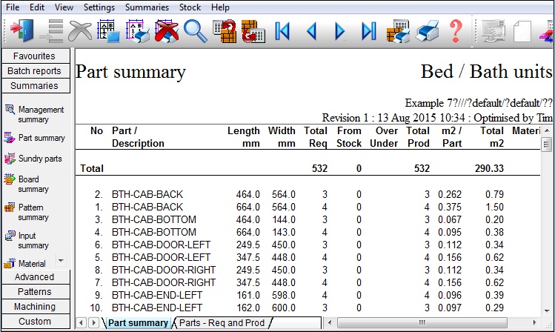Click the red X cancel print icon

tap(167, 31)
